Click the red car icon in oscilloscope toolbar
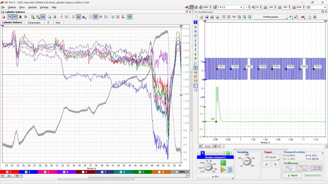The height and width of the screenshot is (184, 328). coord(303,17)
